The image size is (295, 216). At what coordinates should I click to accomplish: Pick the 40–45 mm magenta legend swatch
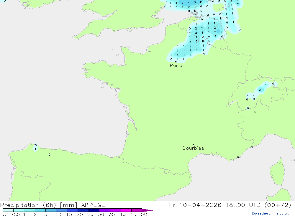(x=126, y=210)
